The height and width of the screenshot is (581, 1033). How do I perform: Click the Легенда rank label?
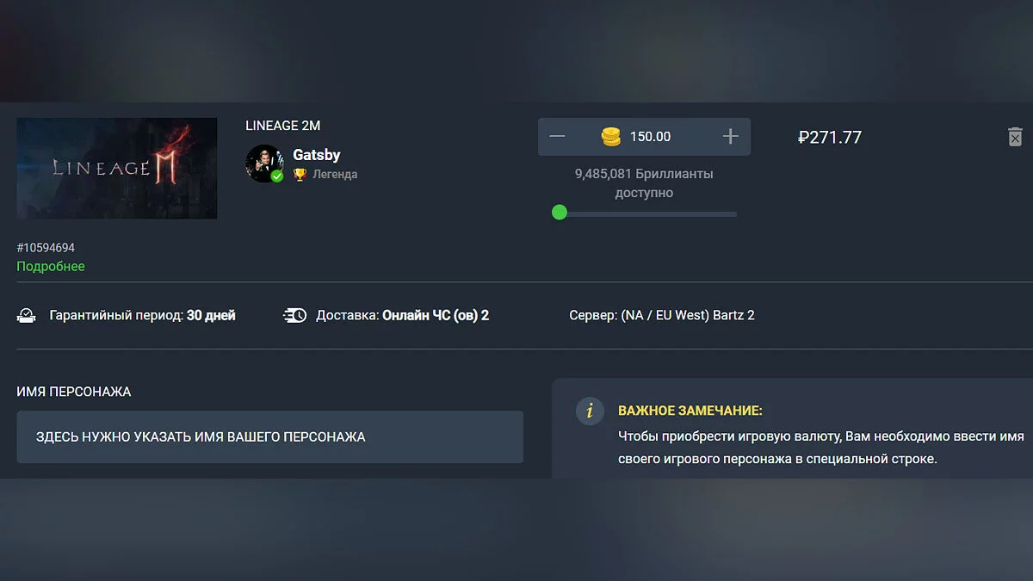(335, 175)
